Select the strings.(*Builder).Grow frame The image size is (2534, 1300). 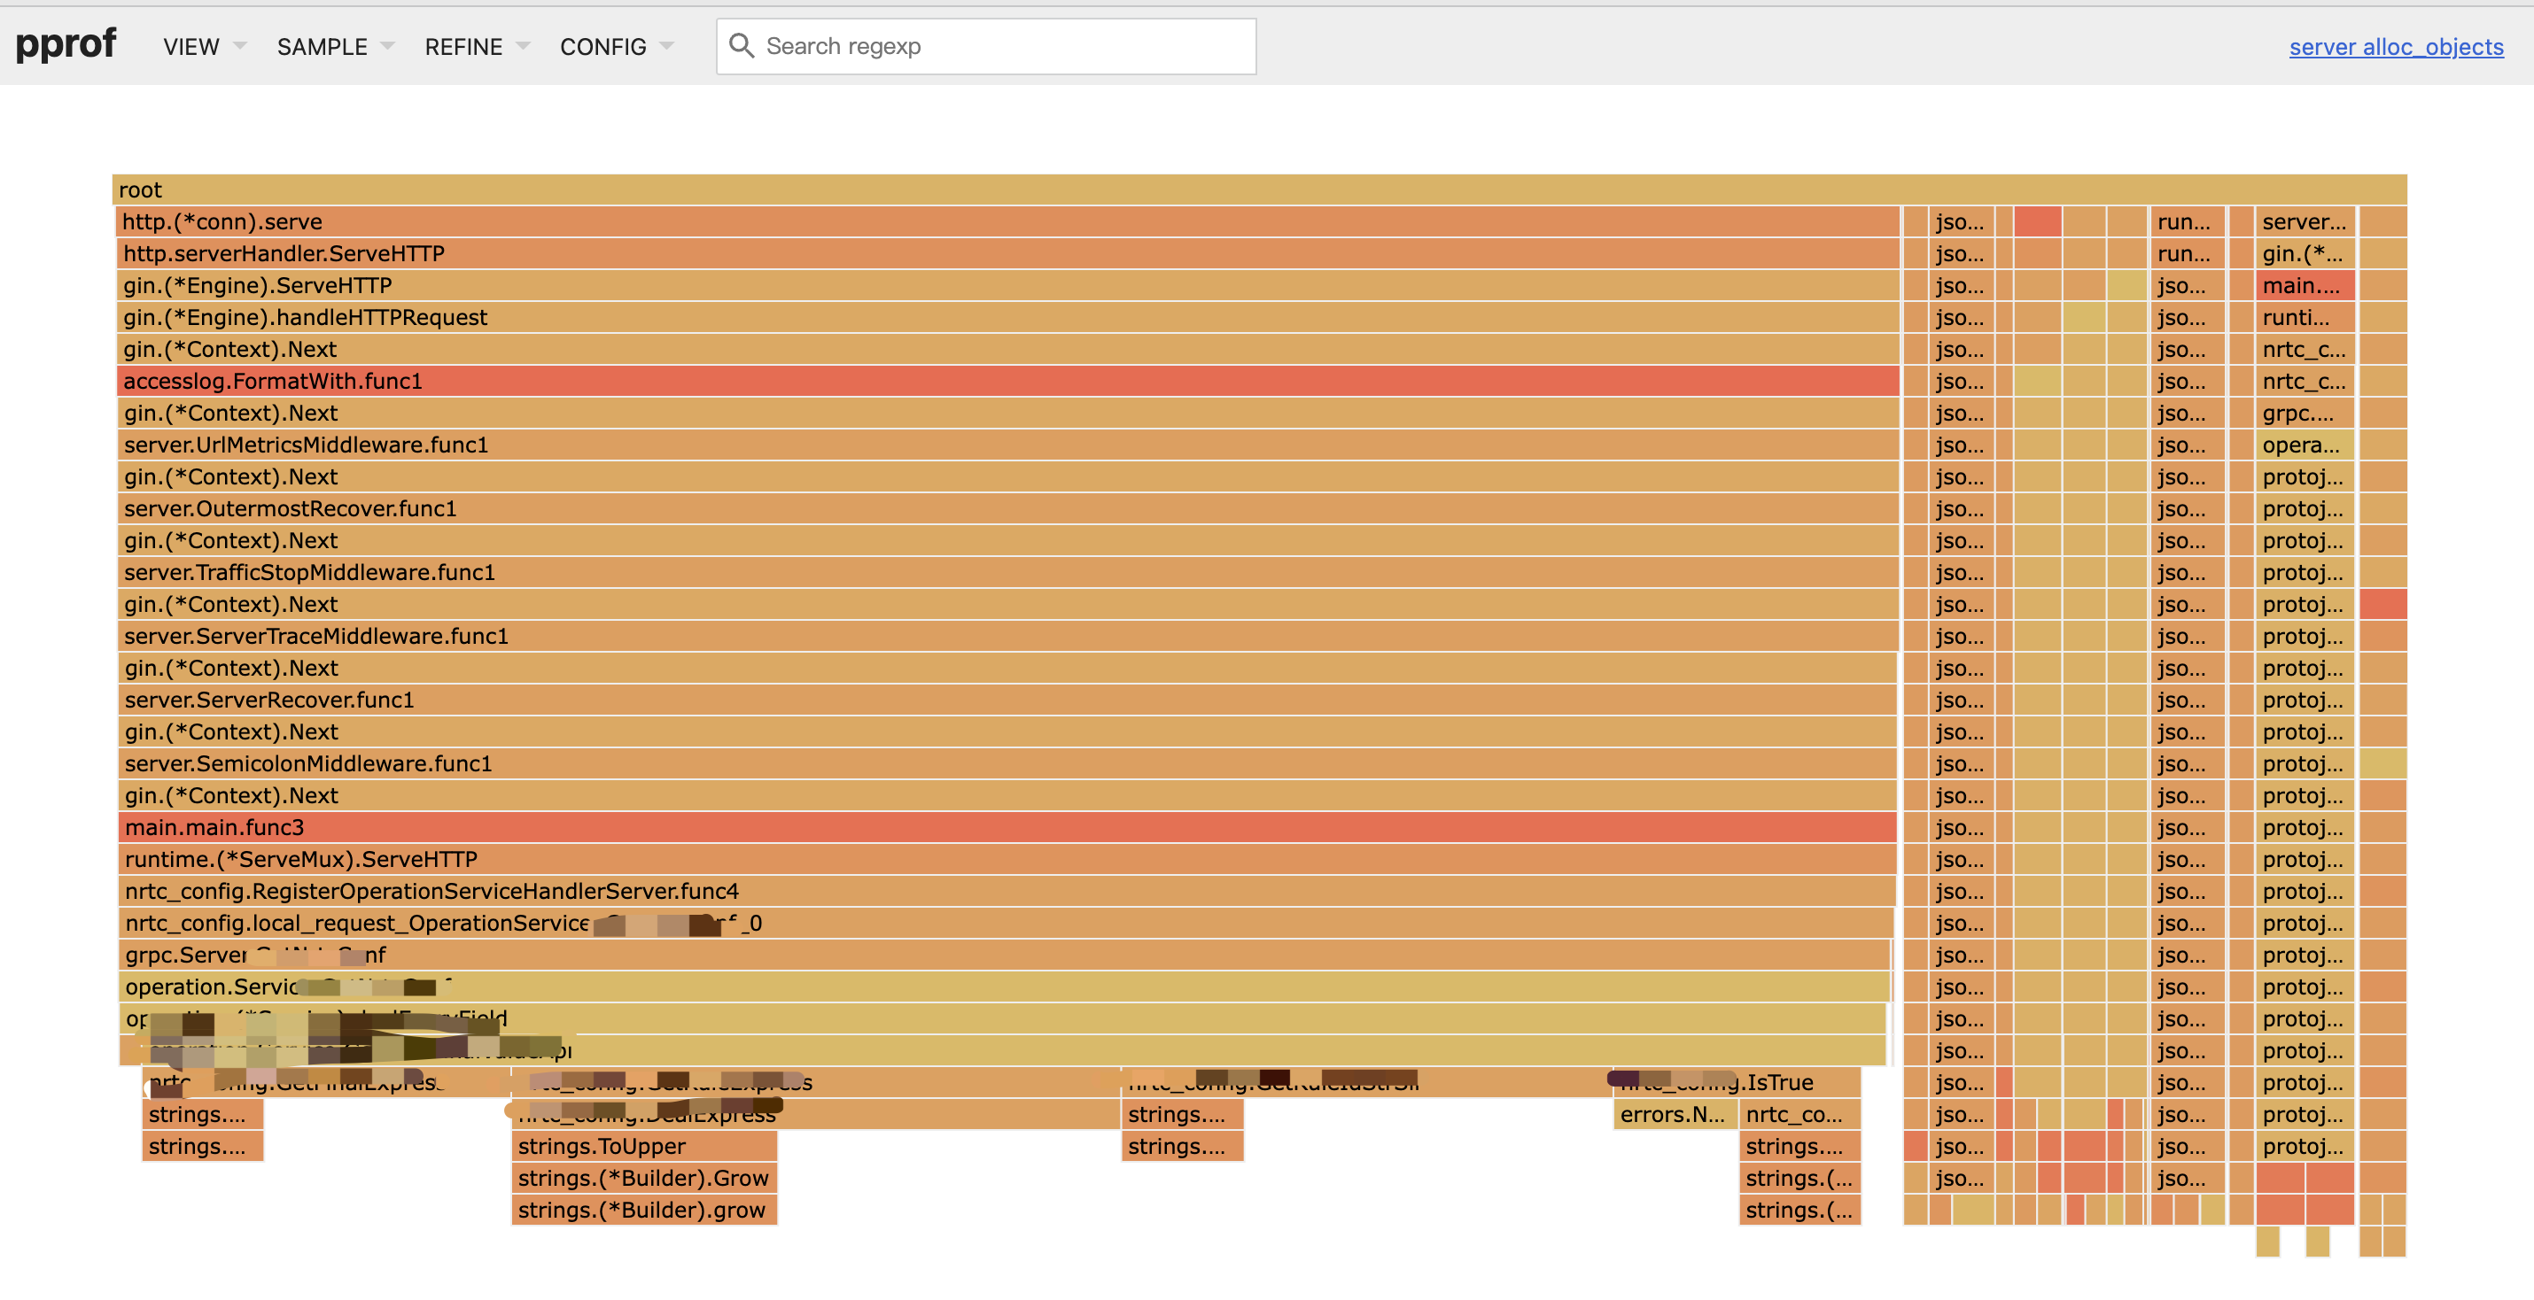(643, 1178)
